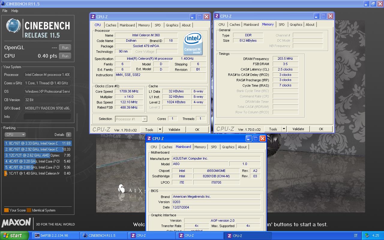Click the Your Score orange legend swatch
This screenshot has width=384, height=240.
tap(6, 210)
